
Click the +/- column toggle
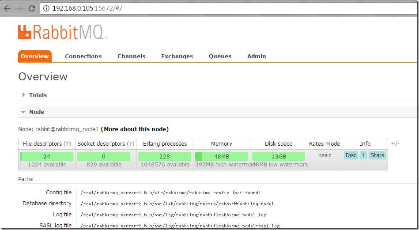[x=395, y=144]
